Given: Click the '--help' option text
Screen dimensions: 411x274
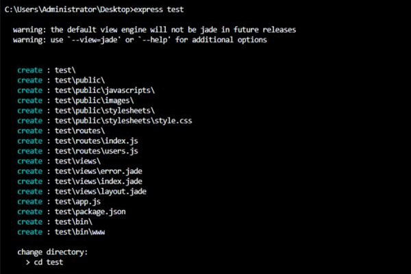Looking at the screenshot, I should [155, 40].
